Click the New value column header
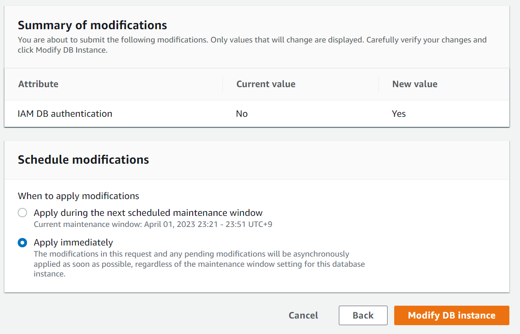The image size is (520, 334). click(x=415, y=84)
